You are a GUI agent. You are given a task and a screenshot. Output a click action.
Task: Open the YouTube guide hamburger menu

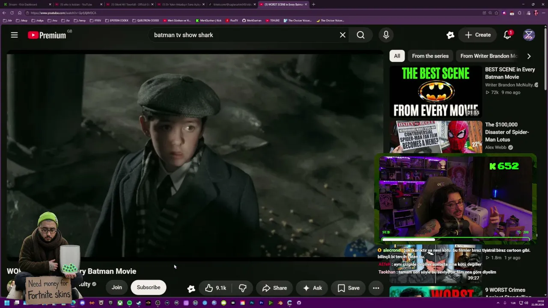click(14, 35)
